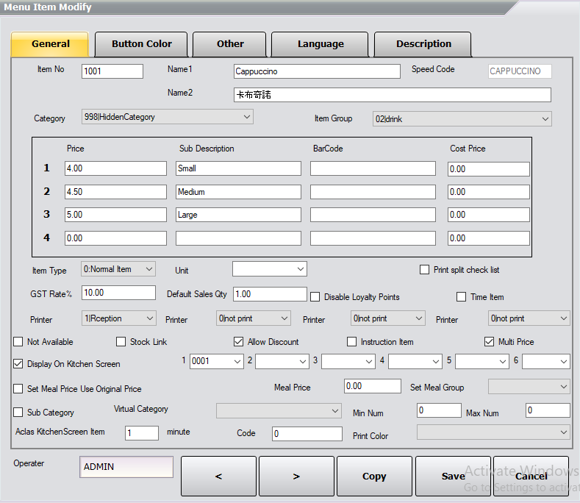
Task: Switch to the Button Color tab
Action: pos(141,44)
